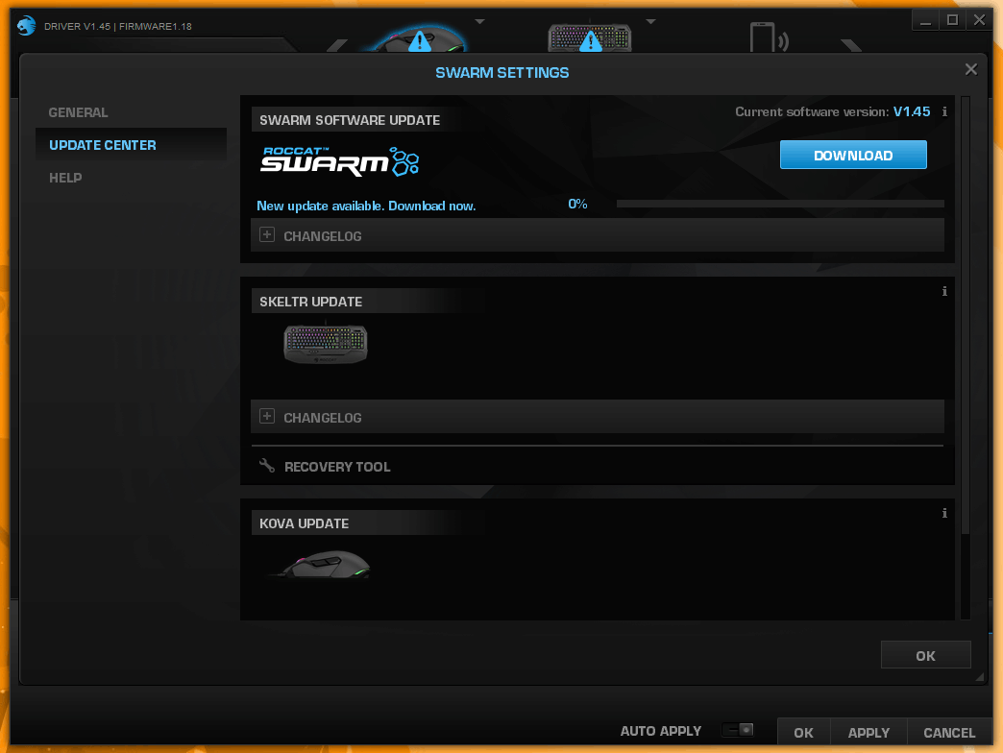Viewport: 1003px width, 753px height.
Task: Open dropdown arrow next to keyboard device tab
Action: point(650,22)
